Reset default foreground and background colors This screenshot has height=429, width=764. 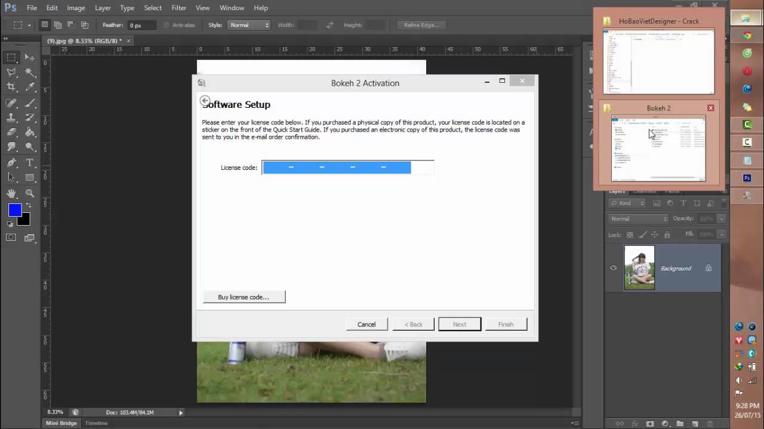pos(10,224)
